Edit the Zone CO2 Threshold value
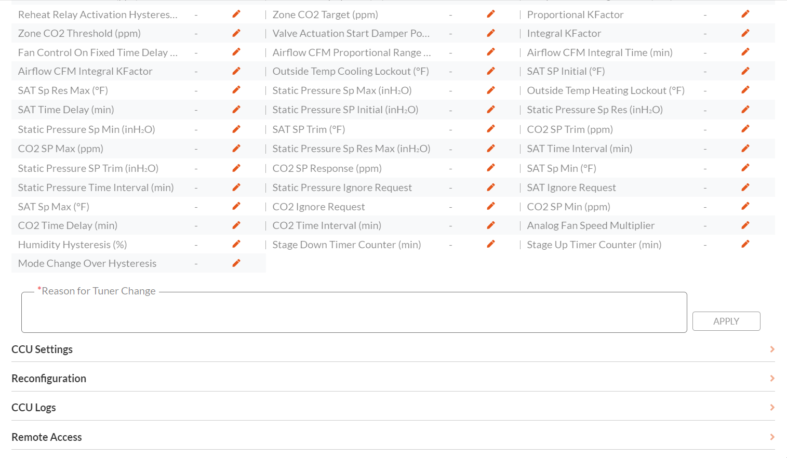This screenshot has width=787, height=458. pos(236,33)
